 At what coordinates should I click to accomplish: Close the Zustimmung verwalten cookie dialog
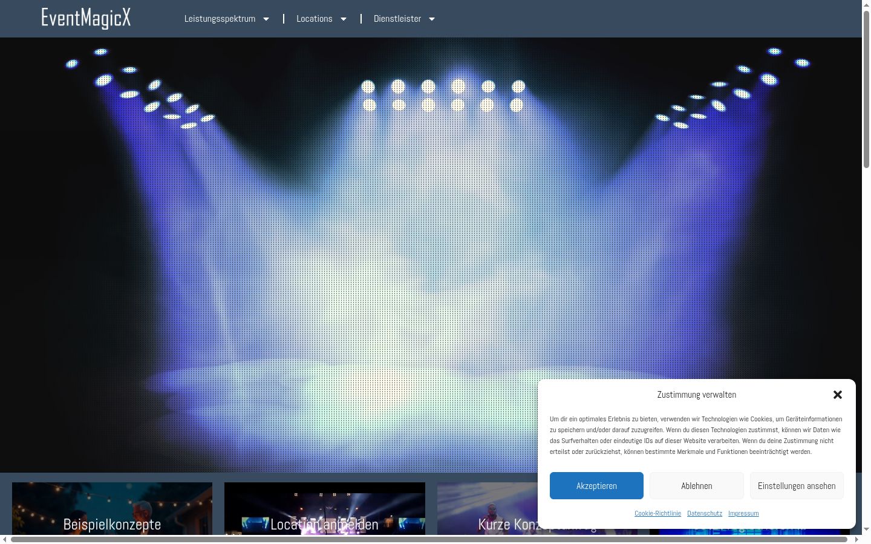coord(838,395)
